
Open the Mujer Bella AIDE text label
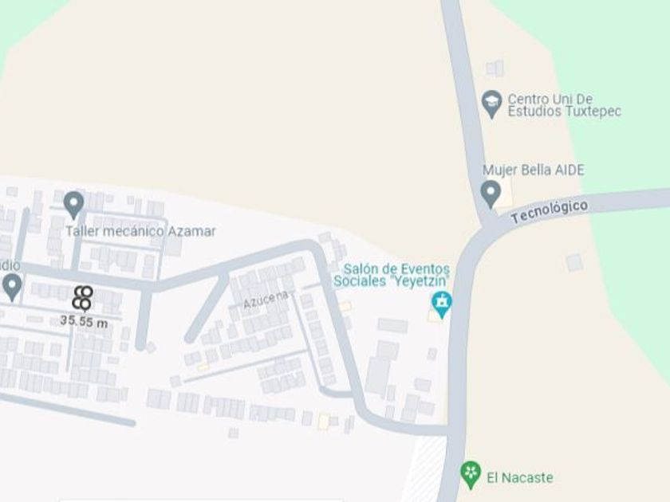tap(534, 170)
